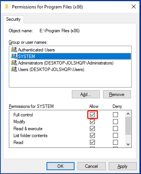Check Deny for Full control
Screen dimensions: 141x174
point(115,114)
